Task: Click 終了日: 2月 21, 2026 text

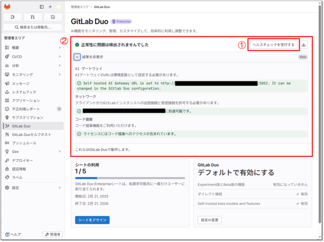Action: pos(92,203)
